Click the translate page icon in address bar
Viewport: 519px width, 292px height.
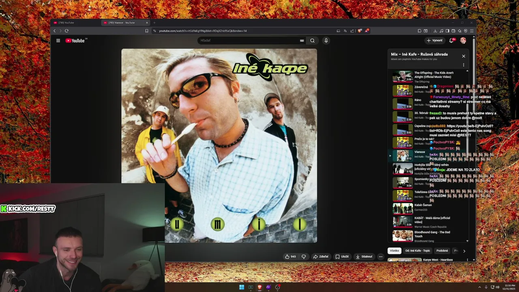(x=345, y=31)
